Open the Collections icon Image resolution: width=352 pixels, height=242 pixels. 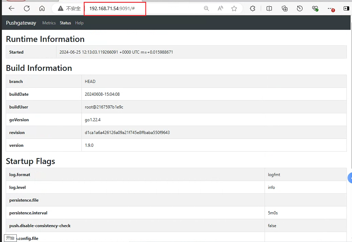(284, 9)
